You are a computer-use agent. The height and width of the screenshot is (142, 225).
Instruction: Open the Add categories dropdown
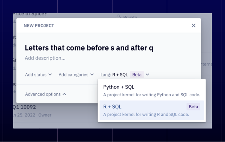pos(76,75)
